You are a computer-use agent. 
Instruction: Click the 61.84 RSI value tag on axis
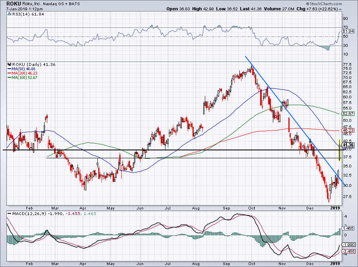(348, 31)
